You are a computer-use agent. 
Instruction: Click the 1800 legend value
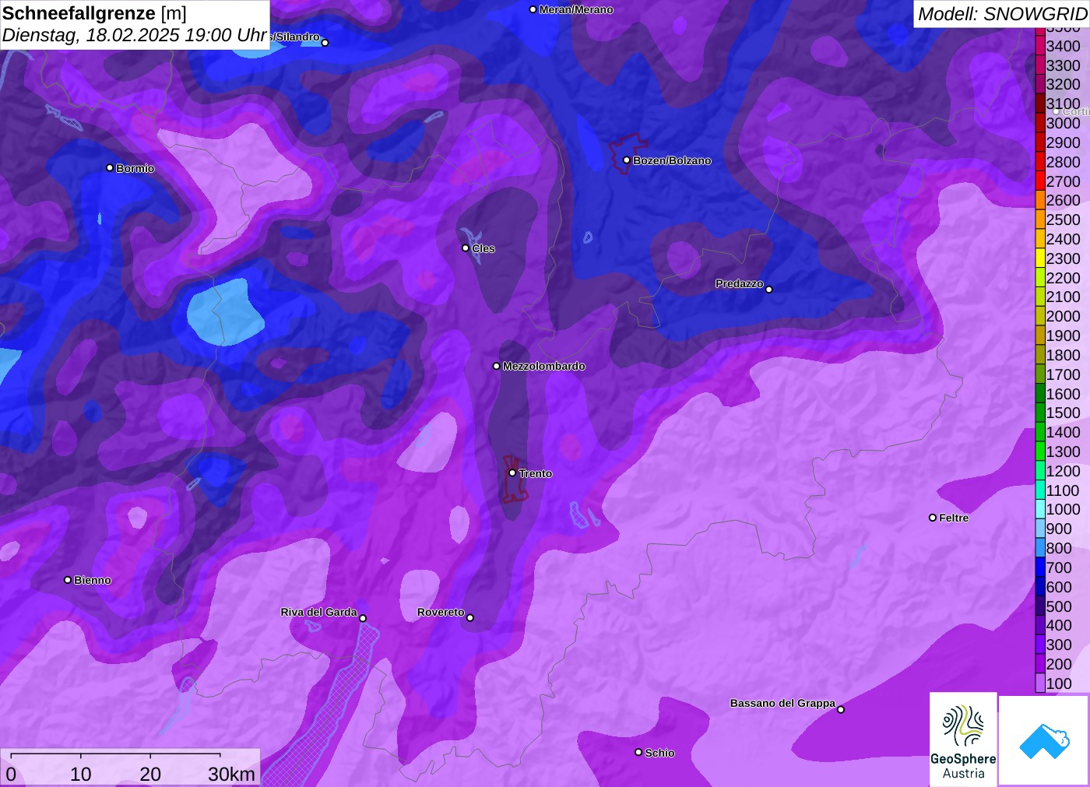[1064, 355]
